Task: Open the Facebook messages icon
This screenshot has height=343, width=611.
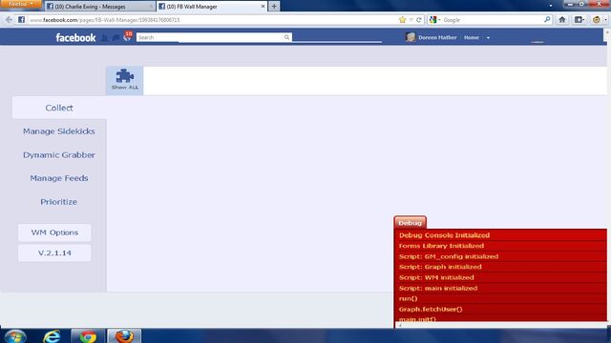Action: point(116,38)
